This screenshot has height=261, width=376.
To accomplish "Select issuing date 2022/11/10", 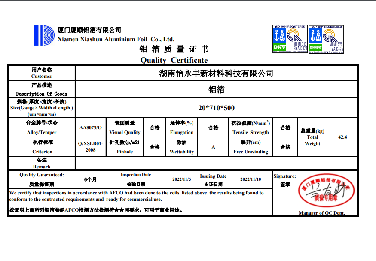I will [x=251, y=179].
